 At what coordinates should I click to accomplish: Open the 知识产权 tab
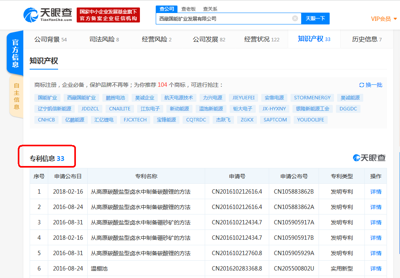click(x=314, y=39)
